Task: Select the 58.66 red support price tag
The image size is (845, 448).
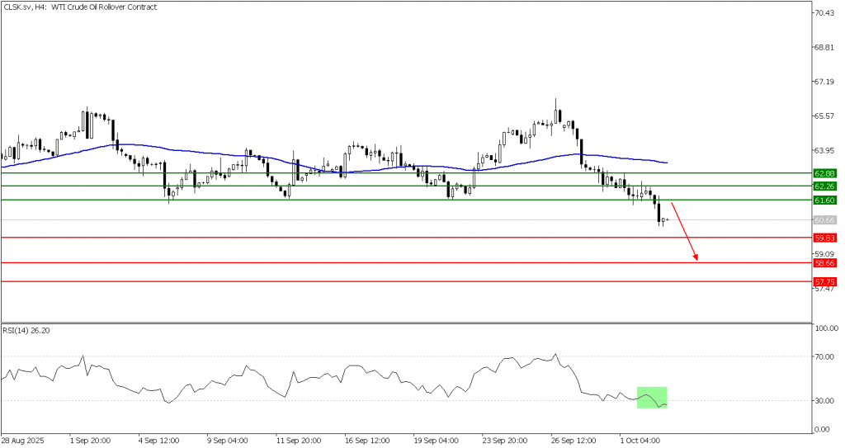Action: click(x=824, y=263)
